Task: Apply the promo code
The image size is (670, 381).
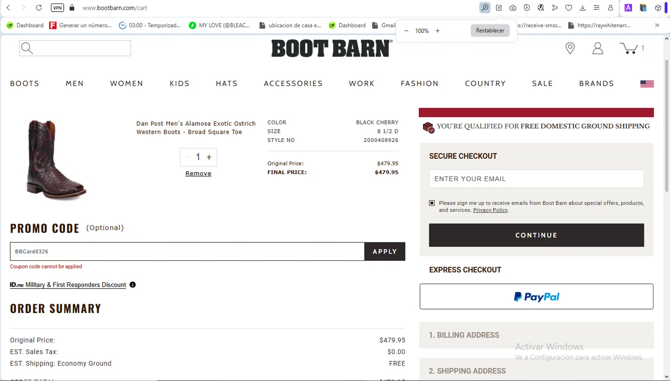Action: click(x=385, y=251)
